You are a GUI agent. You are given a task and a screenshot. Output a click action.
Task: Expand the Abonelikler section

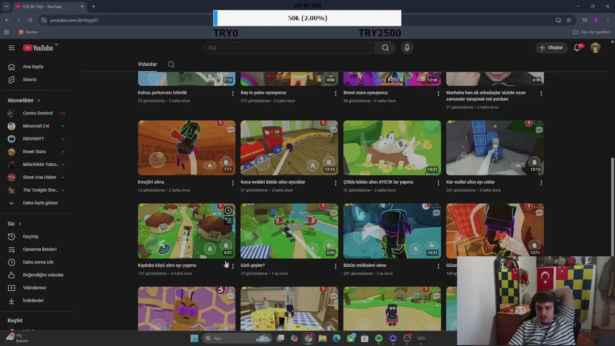24,100
